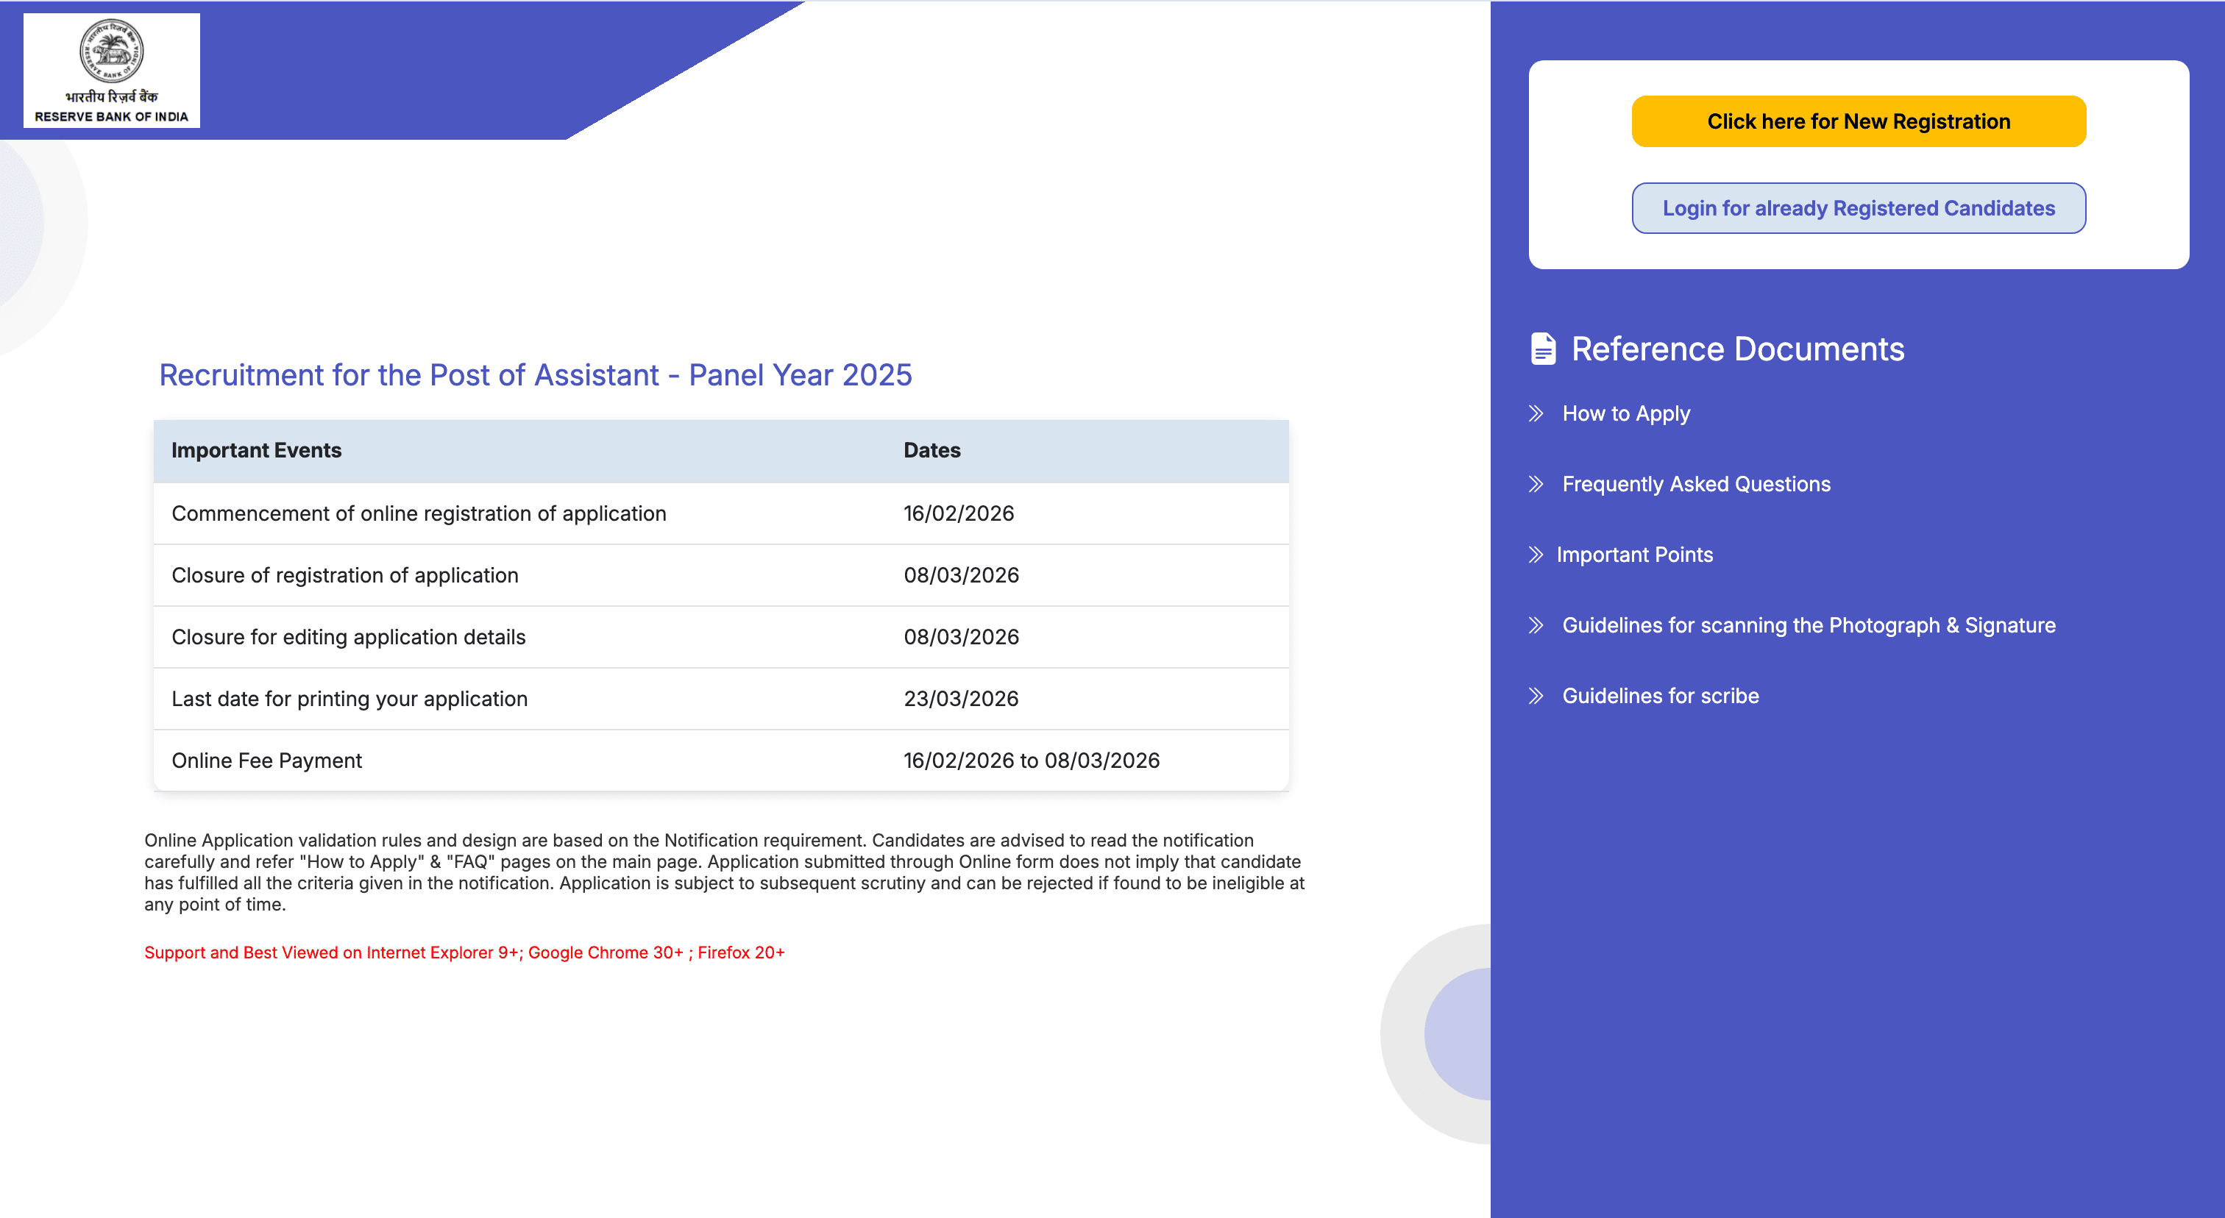
Task: Click chevron icon beside Important Points
Action: 1536,555
